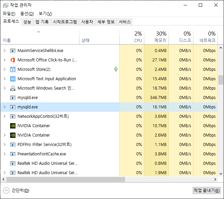Screen dimensions: 224x199
Task: Click the Microsoft Store app icon
Action: coord(13,69)
